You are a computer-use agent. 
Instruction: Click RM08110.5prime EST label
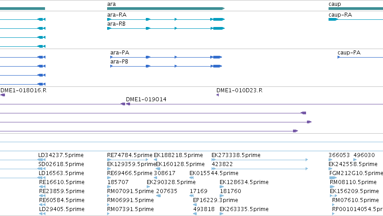click(x=353, y=182)
